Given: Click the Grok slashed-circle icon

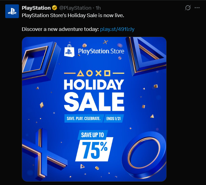Looking at the screenshot, I should click(x=188, y=8).
